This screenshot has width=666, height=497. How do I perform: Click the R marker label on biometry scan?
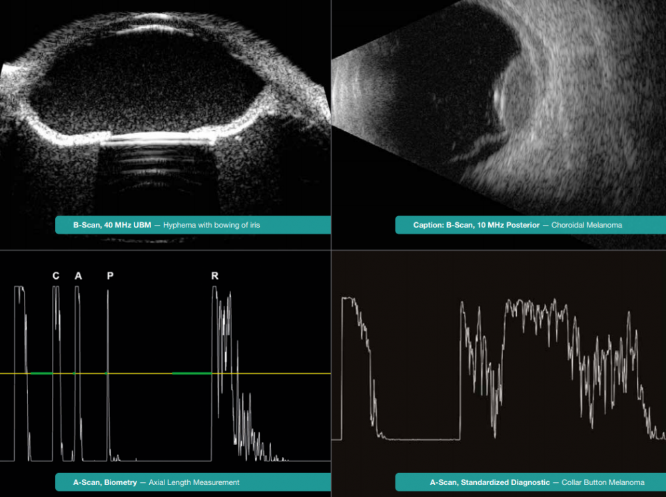tap(214, 276)
